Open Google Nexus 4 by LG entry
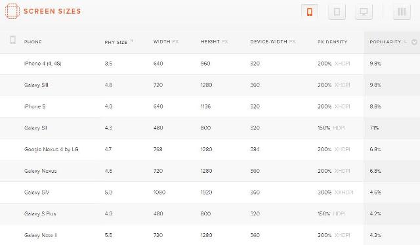The image size is (420, 245). tap(210, 150)
